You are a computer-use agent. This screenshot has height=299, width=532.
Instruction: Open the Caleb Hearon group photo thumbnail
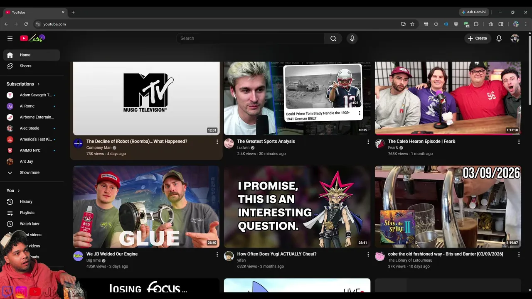[448, 98]
